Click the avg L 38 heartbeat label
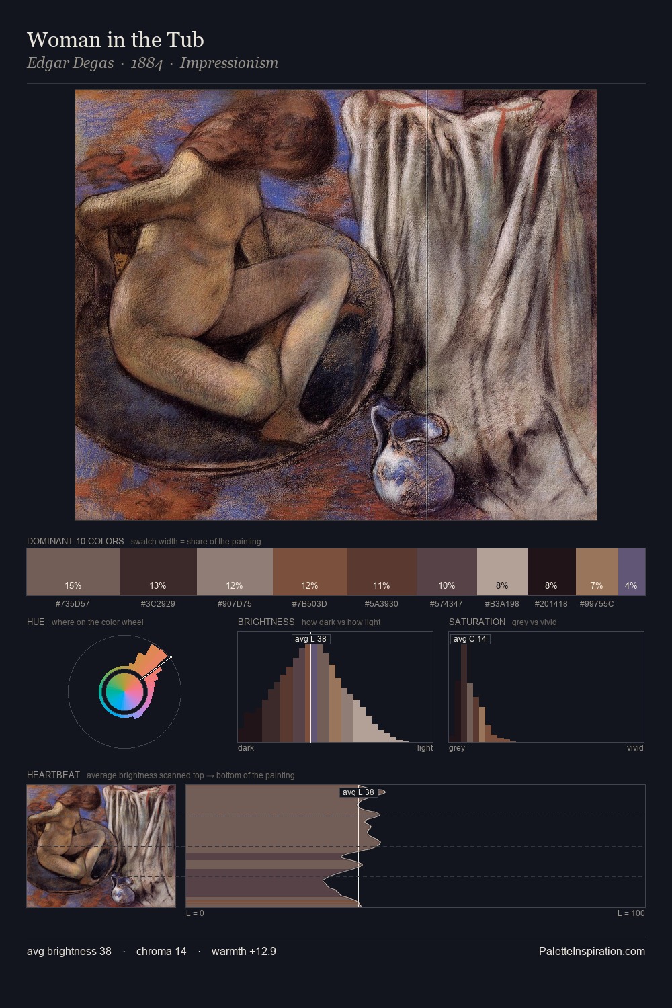Screen dimensions: 672x1008 tap(358, 792)
